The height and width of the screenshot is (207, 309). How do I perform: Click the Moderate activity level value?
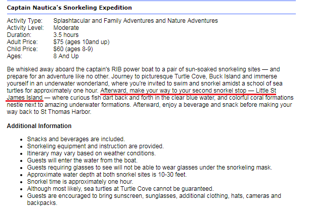[66, 28]
